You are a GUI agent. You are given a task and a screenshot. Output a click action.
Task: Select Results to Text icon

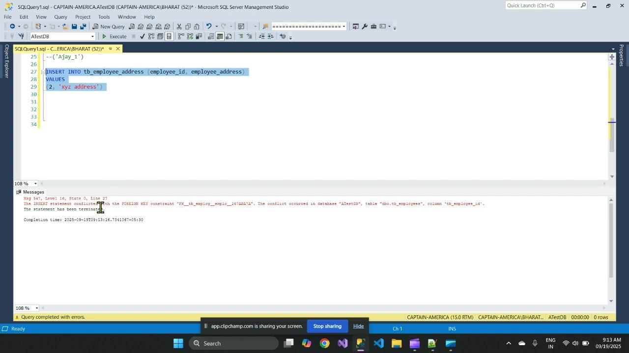pyautogui.click(x=211, y=36)
